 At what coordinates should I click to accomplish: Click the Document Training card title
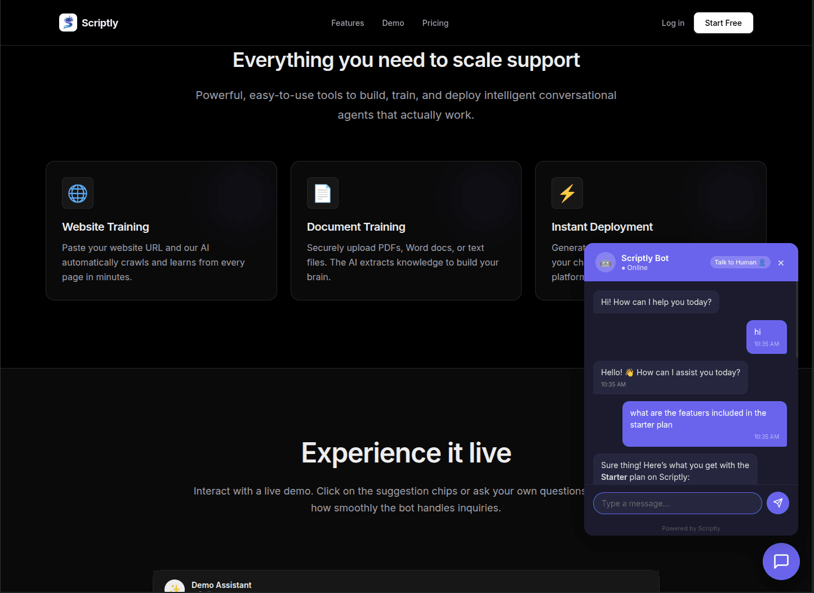pos(356,227)
